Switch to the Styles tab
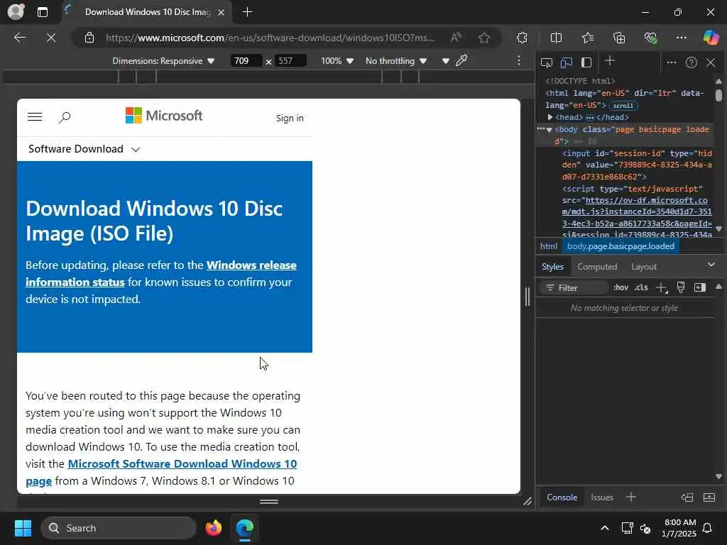Image resolution: width=727 pixels, height=545 pixels. tap(552, 267)
